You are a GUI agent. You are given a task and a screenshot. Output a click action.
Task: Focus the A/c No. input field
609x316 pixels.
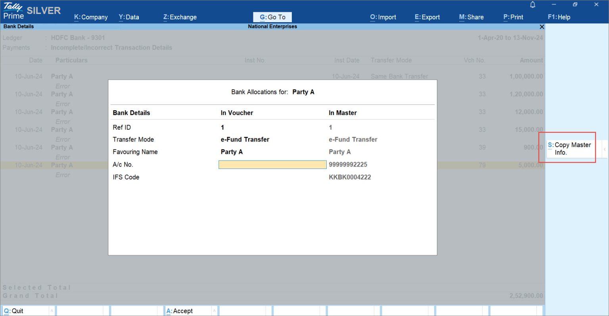[272, 165]
